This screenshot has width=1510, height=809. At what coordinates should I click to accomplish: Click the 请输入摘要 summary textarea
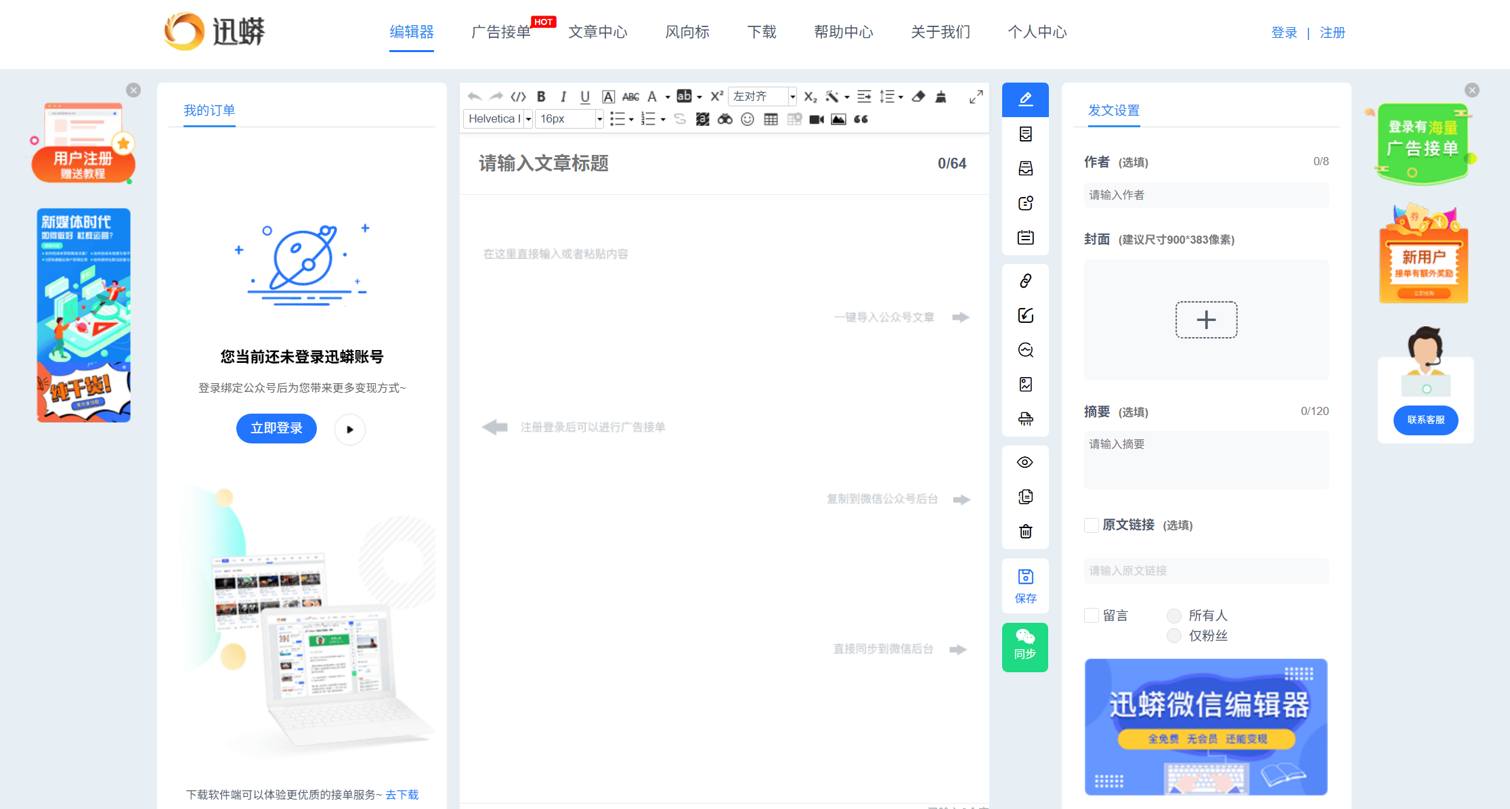pos(1206,460)
